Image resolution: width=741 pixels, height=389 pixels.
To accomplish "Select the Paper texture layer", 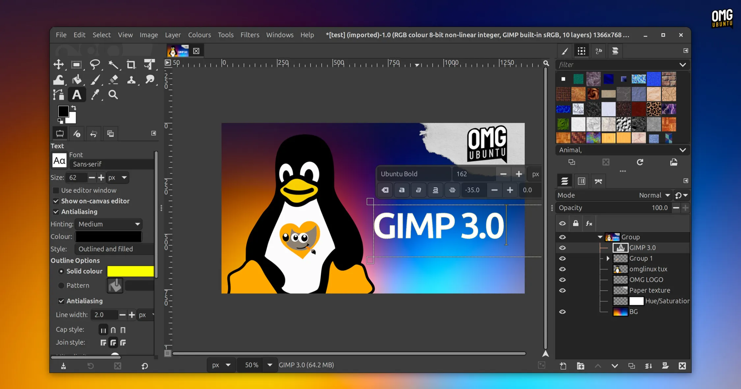I will 649,290.
